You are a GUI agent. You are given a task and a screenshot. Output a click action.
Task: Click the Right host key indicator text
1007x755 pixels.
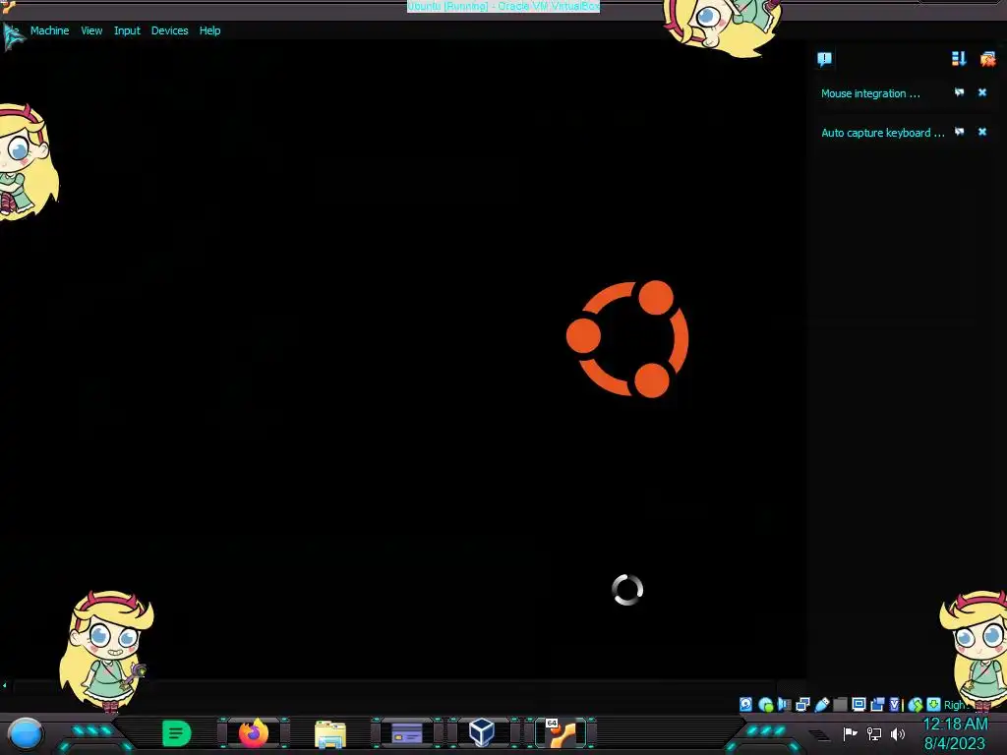tap(954, 705)
